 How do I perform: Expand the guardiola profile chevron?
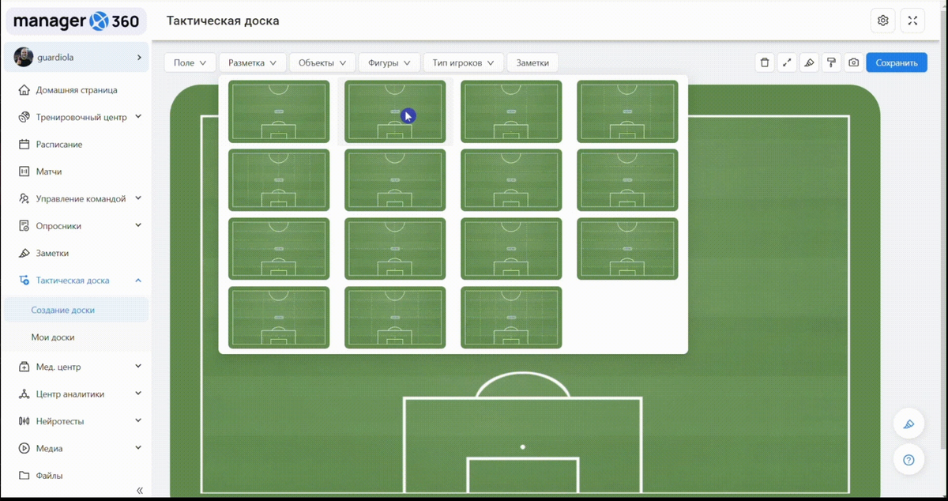pos(139,57)
